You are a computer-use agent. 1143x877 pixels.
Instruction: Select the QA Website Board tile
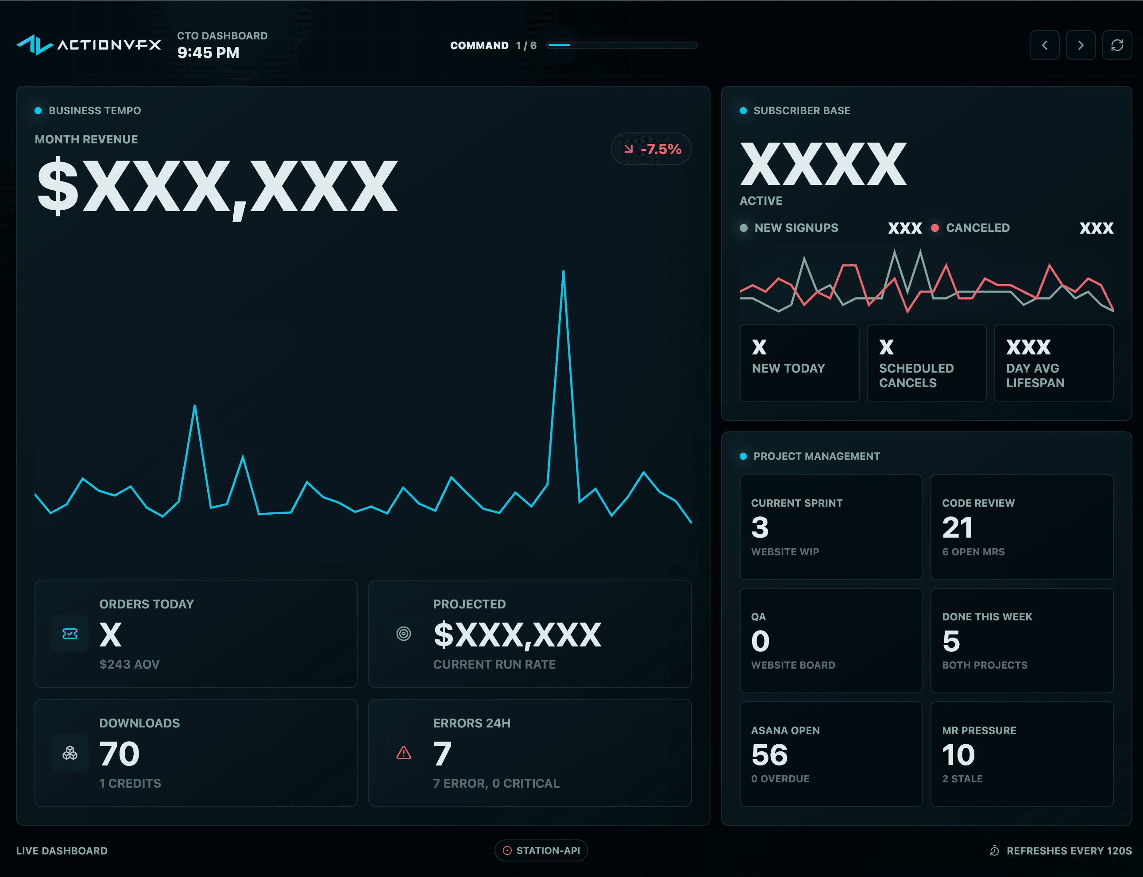pyautogui.click(x=831, y=641)
